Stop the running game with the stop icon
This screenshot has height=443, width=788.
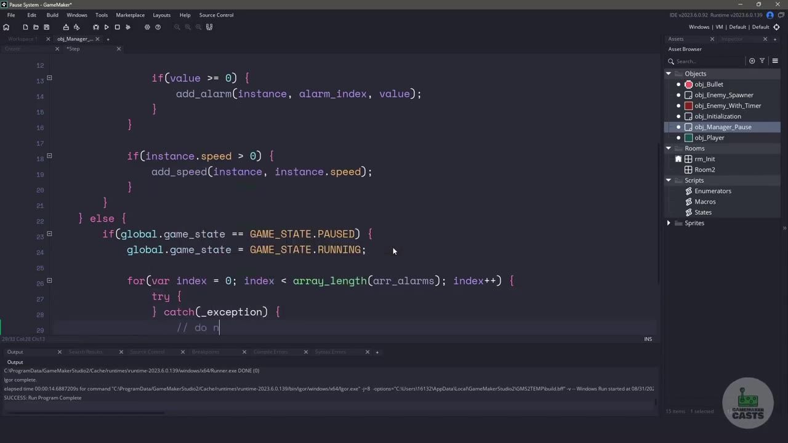tap(117, 27)
